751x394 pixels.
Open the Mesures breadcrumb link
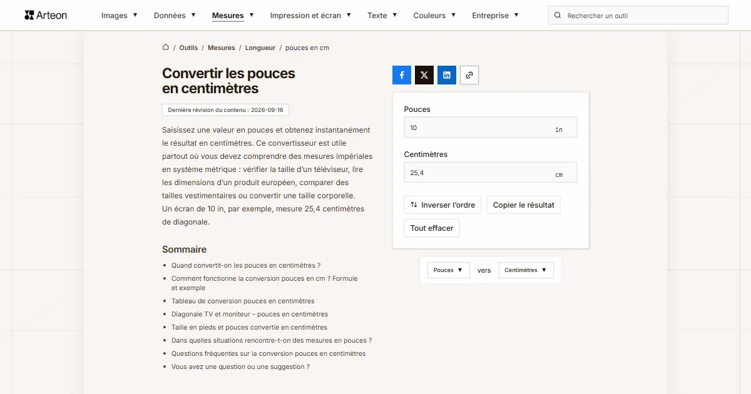[222, 48]
